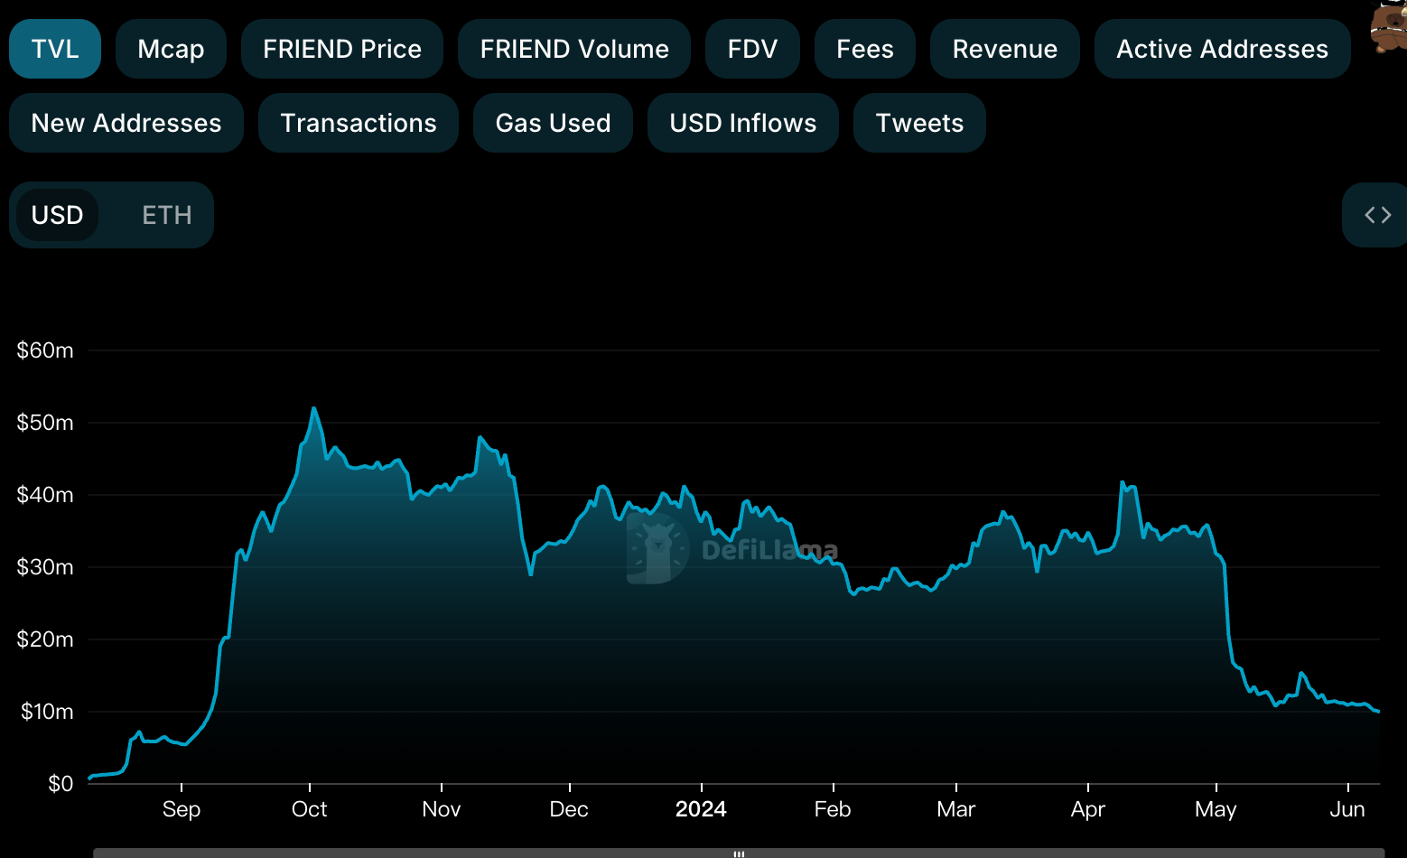Enable the Fees metric
Viewport: 1407px width, 858px height.
[864, 49]
